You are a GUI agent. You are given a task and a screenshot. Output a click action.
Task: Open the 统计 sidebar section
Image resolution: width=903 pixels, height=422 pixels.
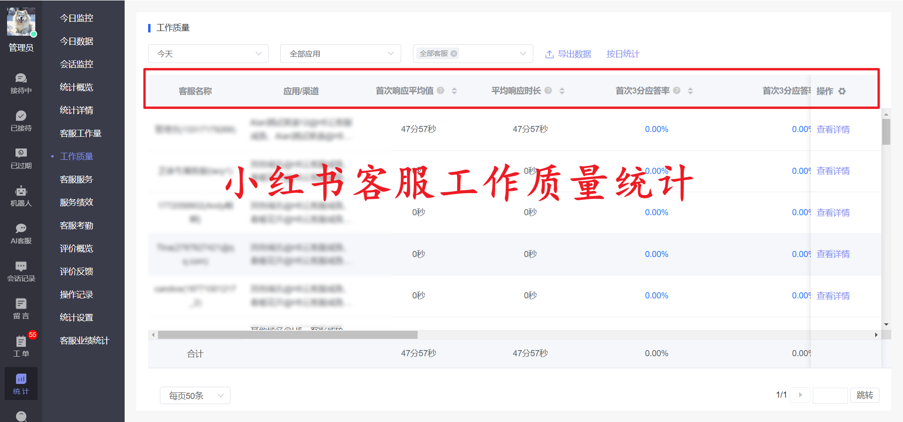pyautogui.click(x=21, y=384)
